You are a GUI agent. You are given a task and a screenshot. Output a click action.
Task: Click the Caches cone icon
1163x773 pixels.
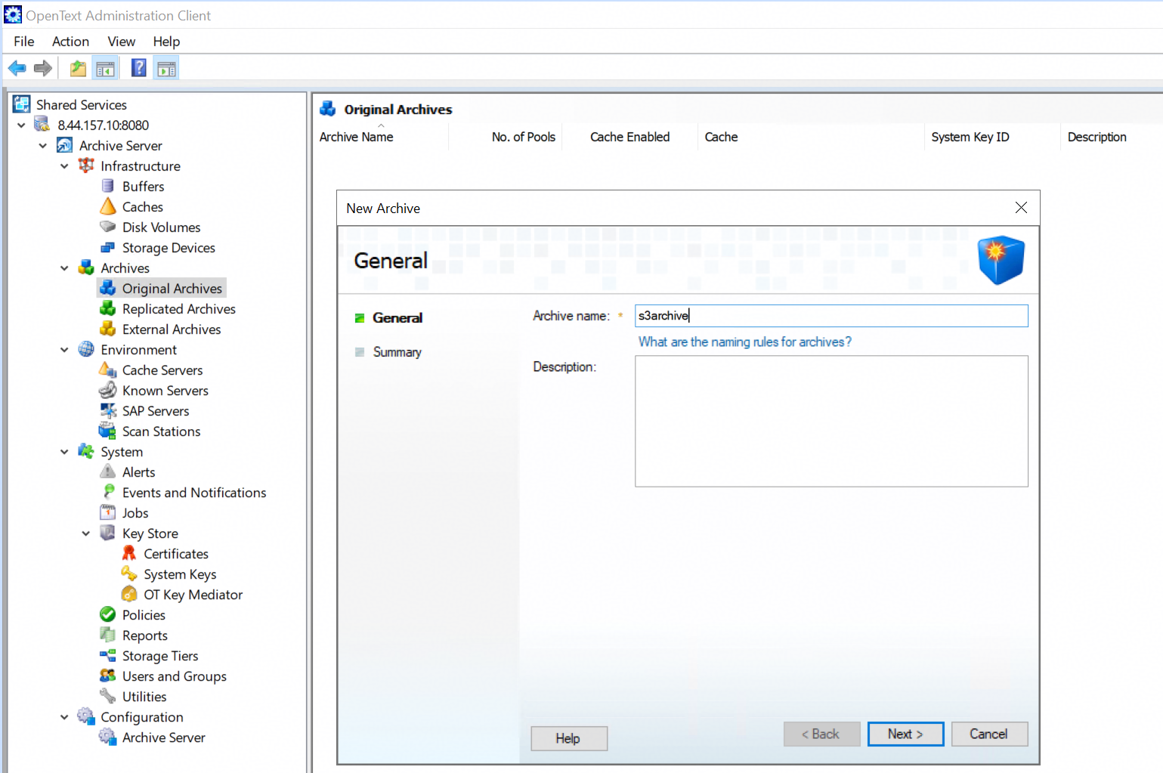108,206
